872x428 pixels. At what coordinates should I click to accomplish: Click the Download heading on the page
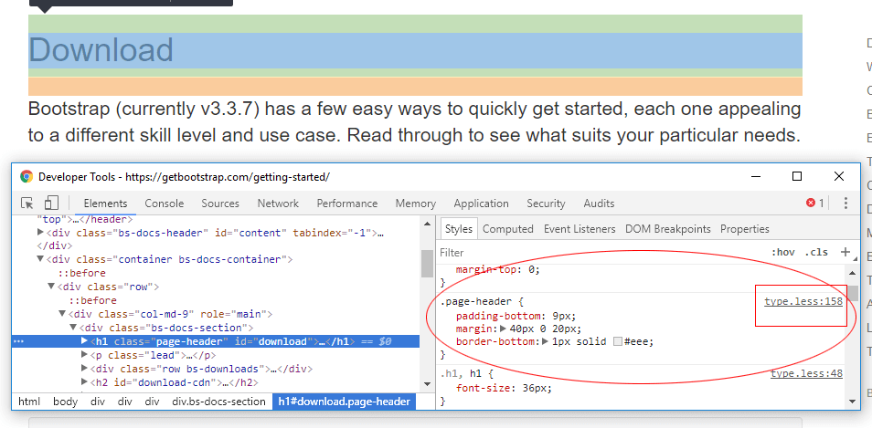[x=101, y=50]
